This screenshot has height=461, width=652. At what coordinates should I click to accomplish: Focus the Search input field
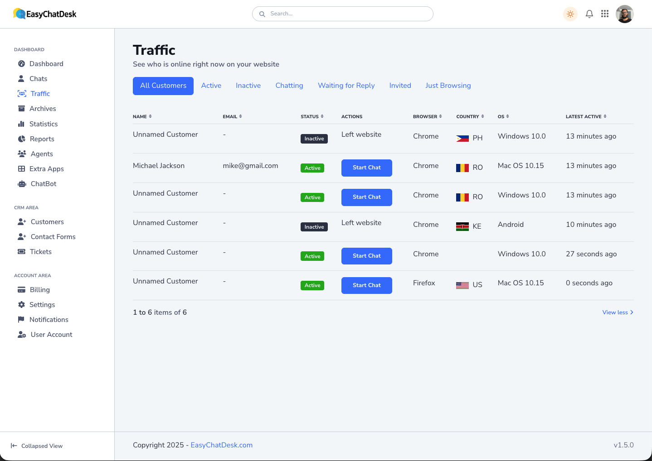click(x=343, y=14)
